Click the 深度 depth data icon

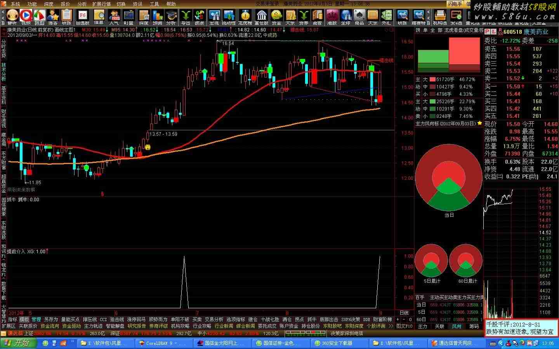point(144,16)
